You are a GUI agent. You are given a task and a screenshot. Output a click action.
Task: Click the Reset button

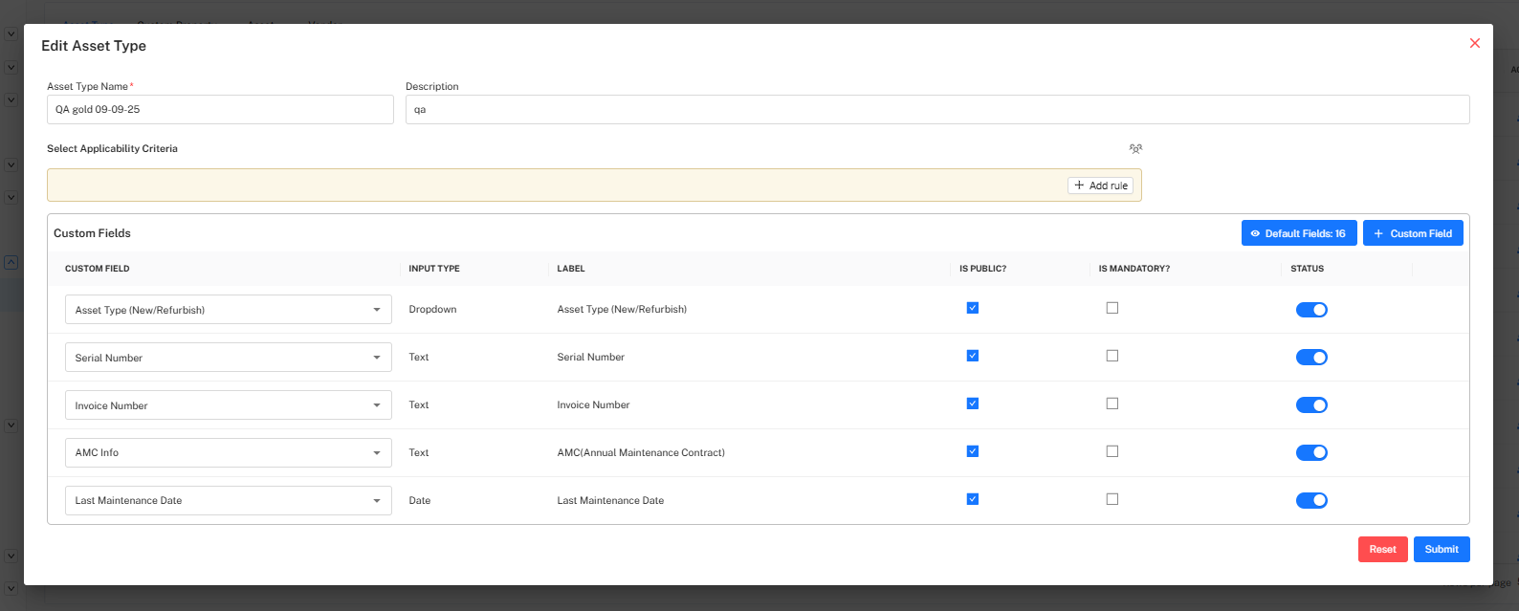(x=1383, y=549)
